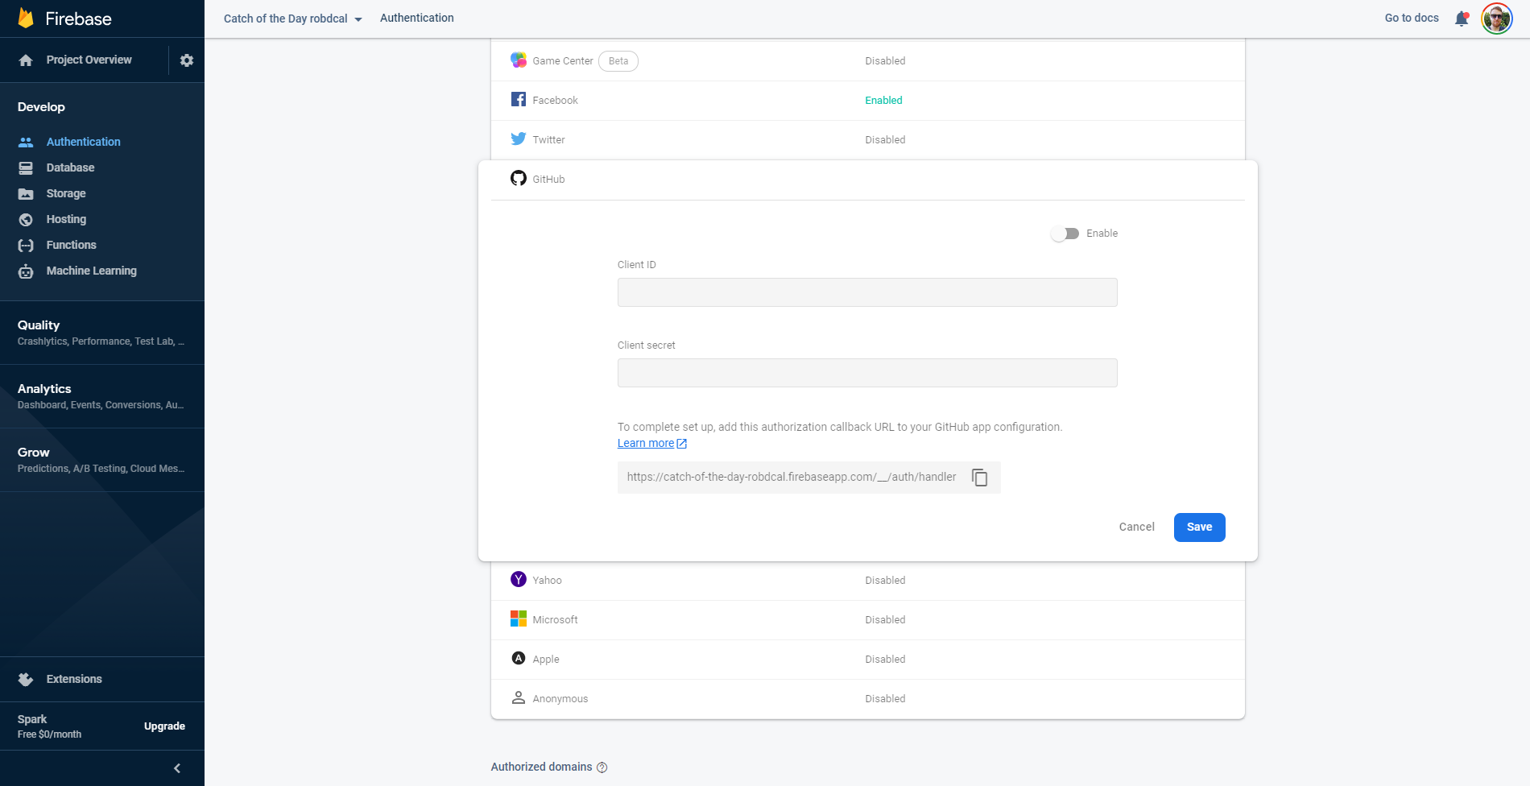Viewport: 1530px width, 786px height.
Task: Click the Authorized domains help icon
Action: [602, 767]
